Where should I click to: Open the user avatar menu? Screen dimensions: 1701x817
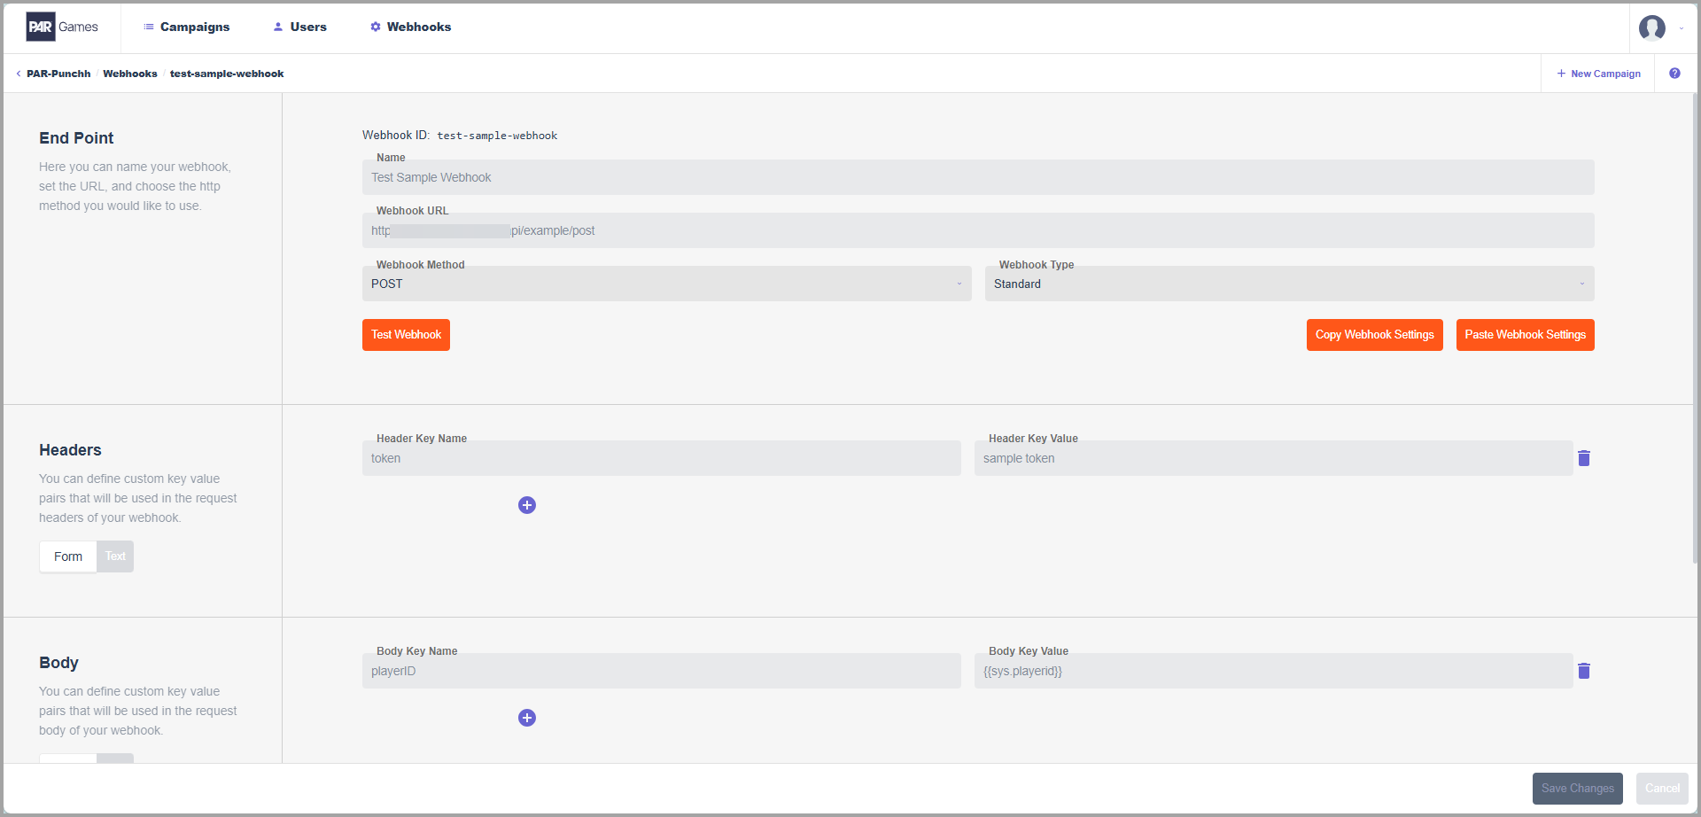point(1651,28)
